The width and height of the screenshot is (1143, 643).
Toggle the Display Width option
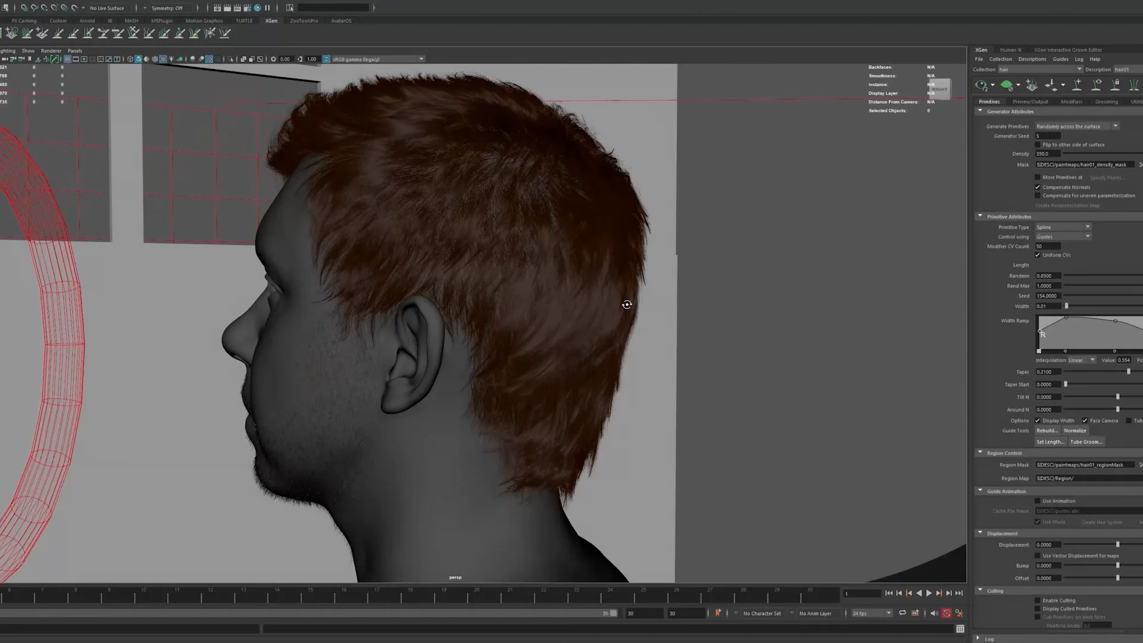coord(1038,420)
